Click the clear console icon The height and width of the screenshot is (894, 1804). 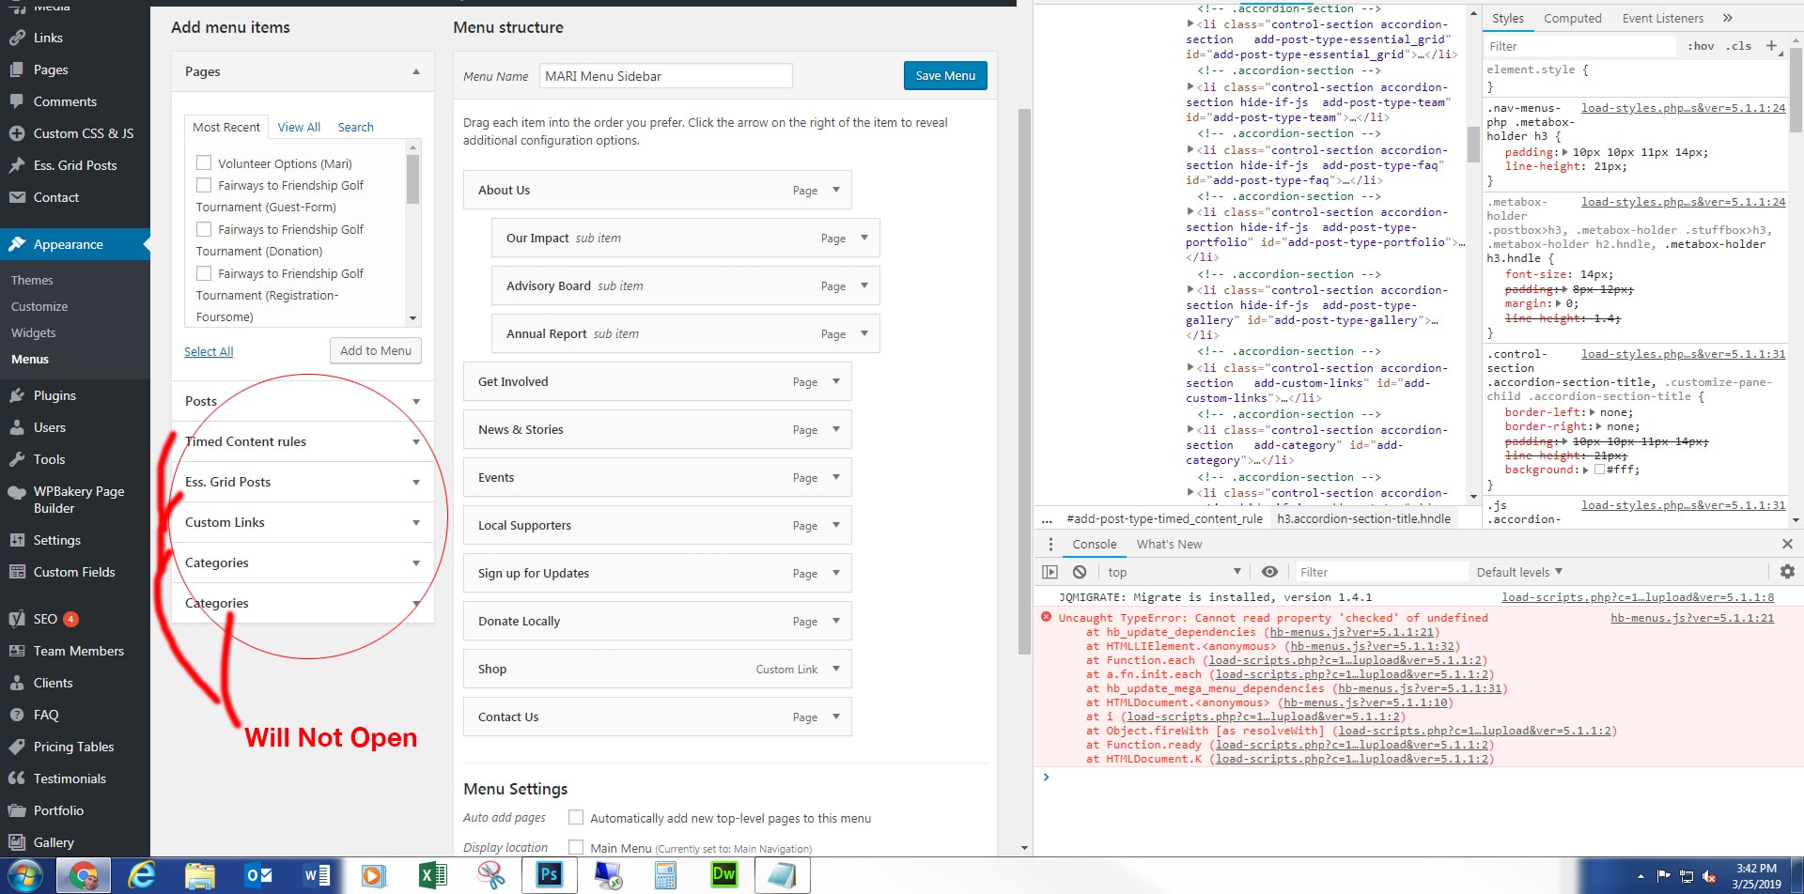1080,572
